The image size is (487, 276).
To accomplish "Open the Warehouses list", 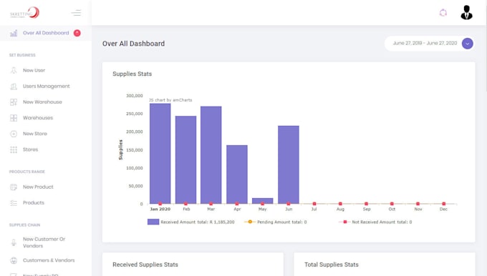I will (38, 118).
